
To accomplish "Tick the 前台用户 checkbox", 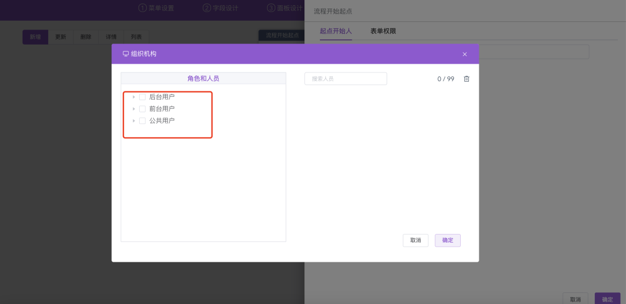I will [x=142, y=109].
